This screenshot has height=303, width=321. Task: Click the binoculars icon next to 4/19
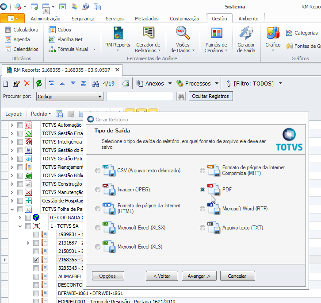pyautogui.click(x=96, y=84)
